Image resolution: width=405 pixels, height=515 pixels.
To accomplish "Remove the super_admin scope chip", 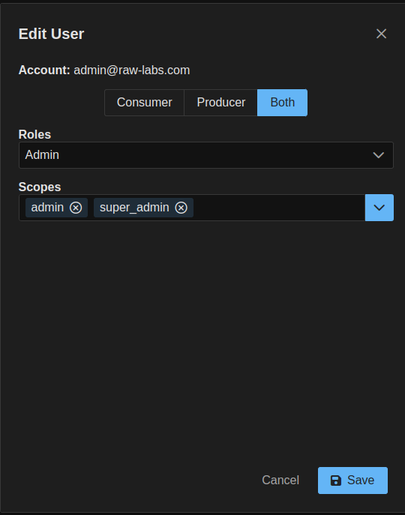I will [181, 208].
